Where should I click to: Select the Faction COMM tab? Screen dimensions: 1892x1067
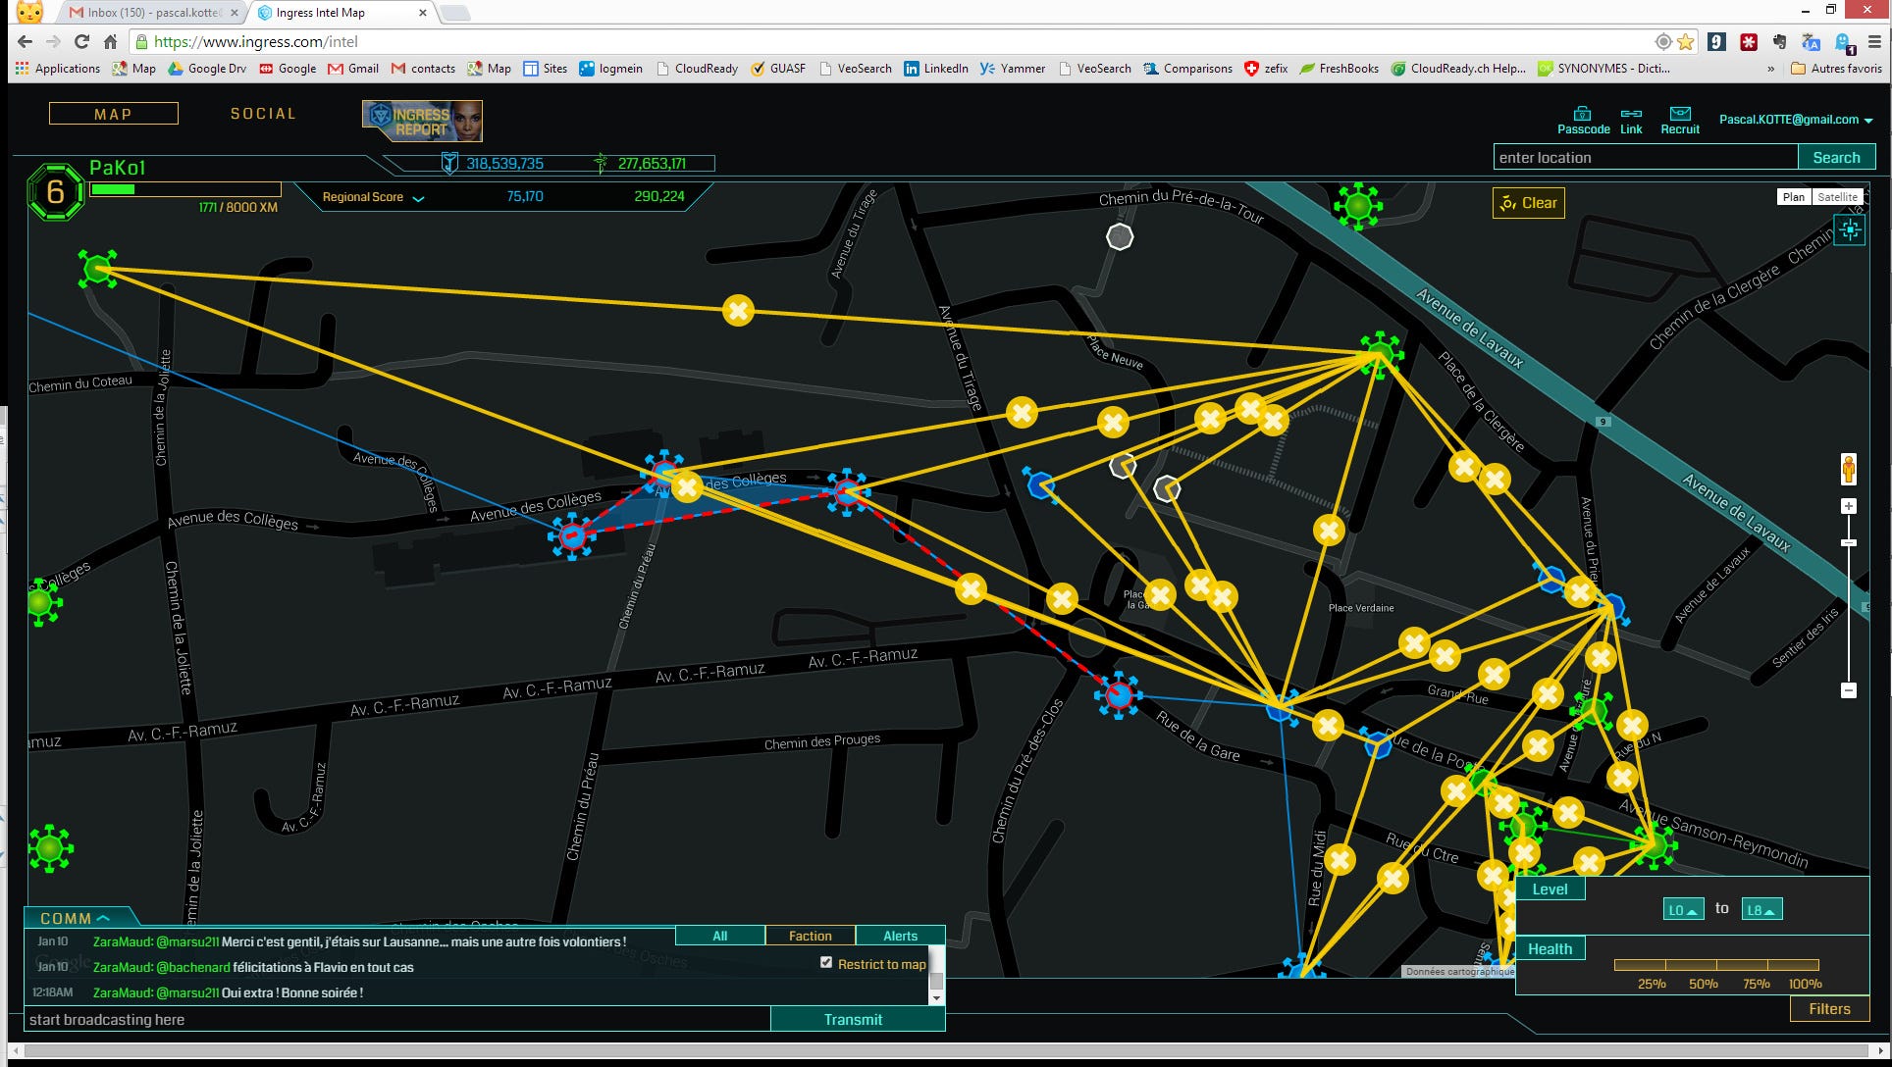pos(810,936)
